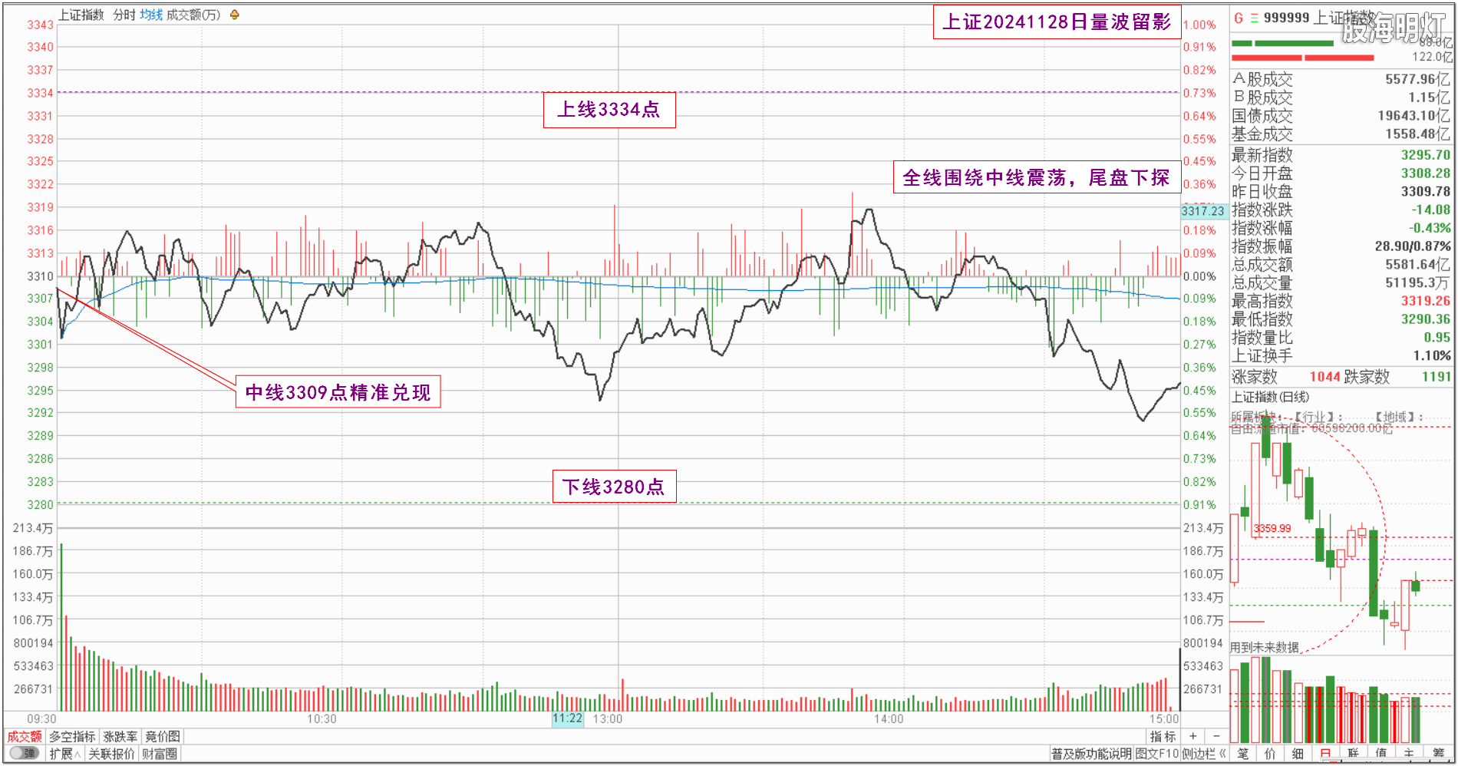Select the 细 detail tab icon
Viewport: 1458px width, 766px height.
(x=1298, y=754)
